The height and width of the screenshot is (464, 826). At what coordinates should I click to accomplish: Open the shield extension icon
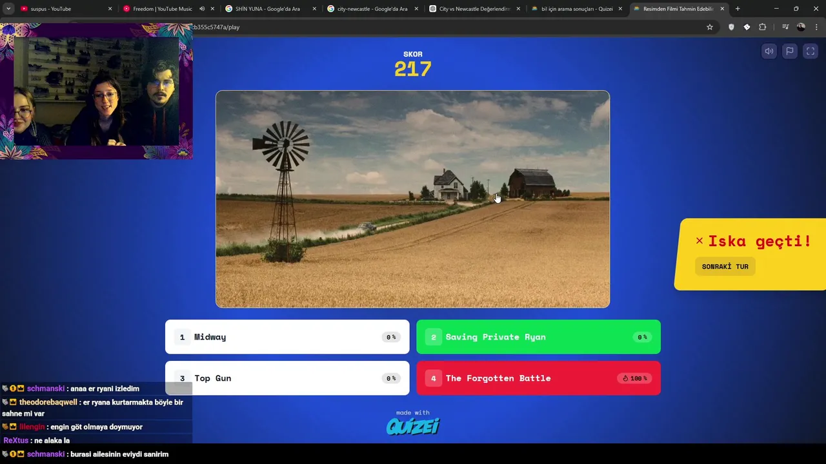click(731, 27)
